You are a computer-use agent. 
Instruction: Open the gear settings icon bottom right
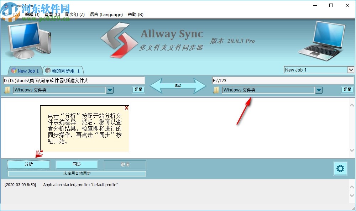340,168
